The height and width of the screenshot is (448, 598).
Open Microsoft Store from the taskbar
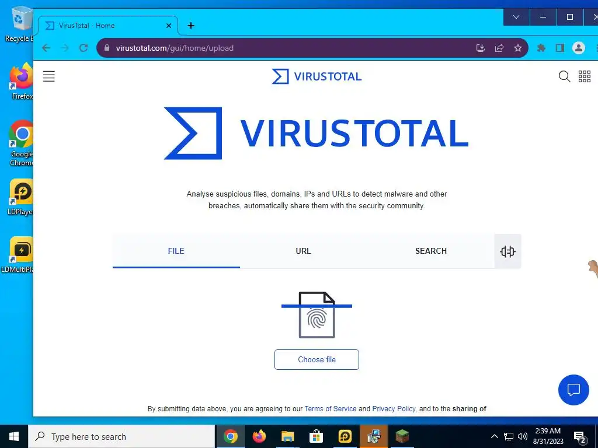316,436
